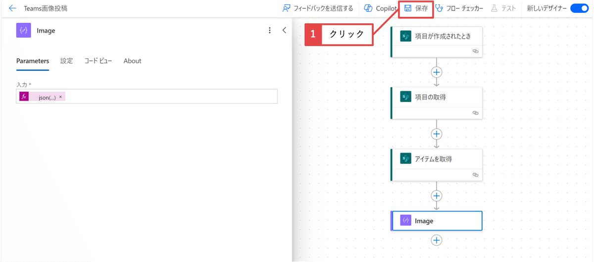Open the フロー チェッカー
The image size is (594, 262).
click(x=459, y=8)
